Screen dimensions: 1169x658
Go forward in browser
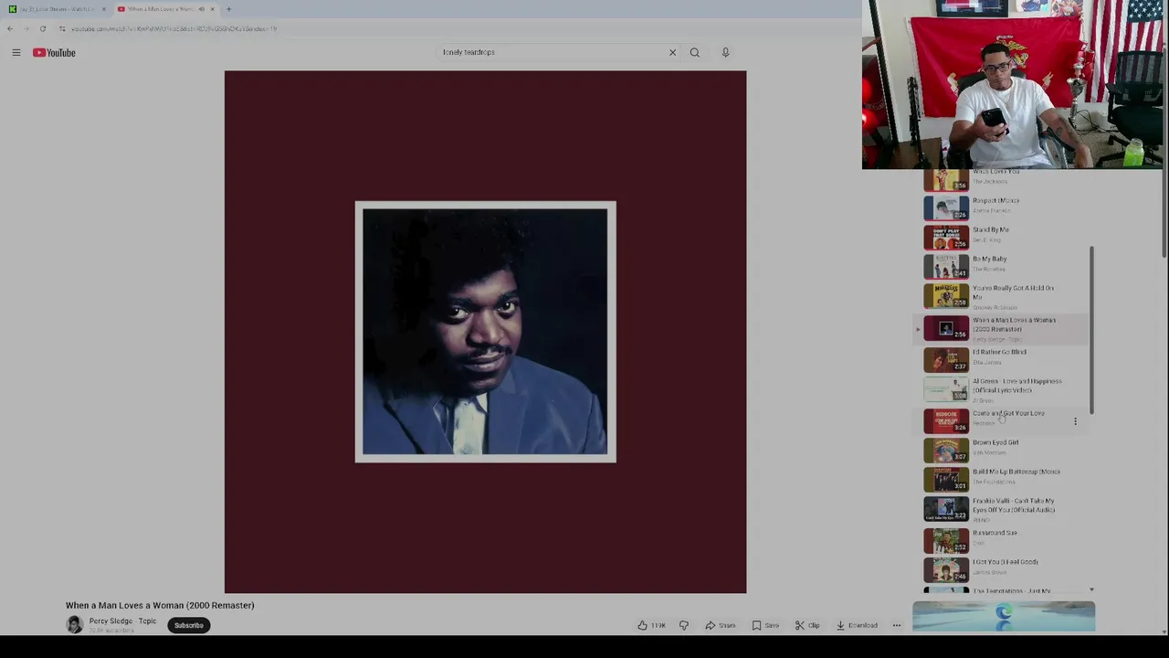(x=26, y=28)
